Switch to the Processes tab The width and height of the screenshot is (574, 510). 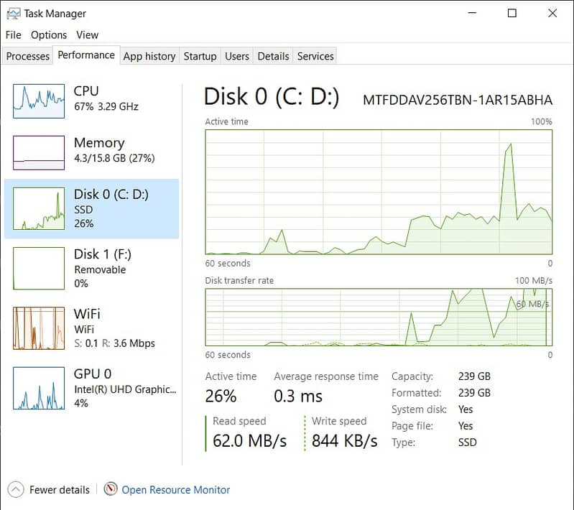click(x=28, y=56)
